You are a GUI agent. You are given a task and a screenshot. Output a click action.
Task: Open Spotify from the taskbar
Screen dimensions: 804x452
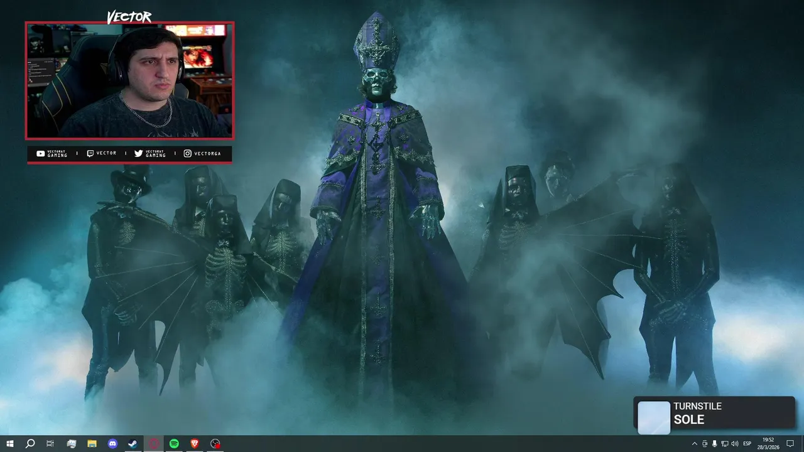coord(174,444)
